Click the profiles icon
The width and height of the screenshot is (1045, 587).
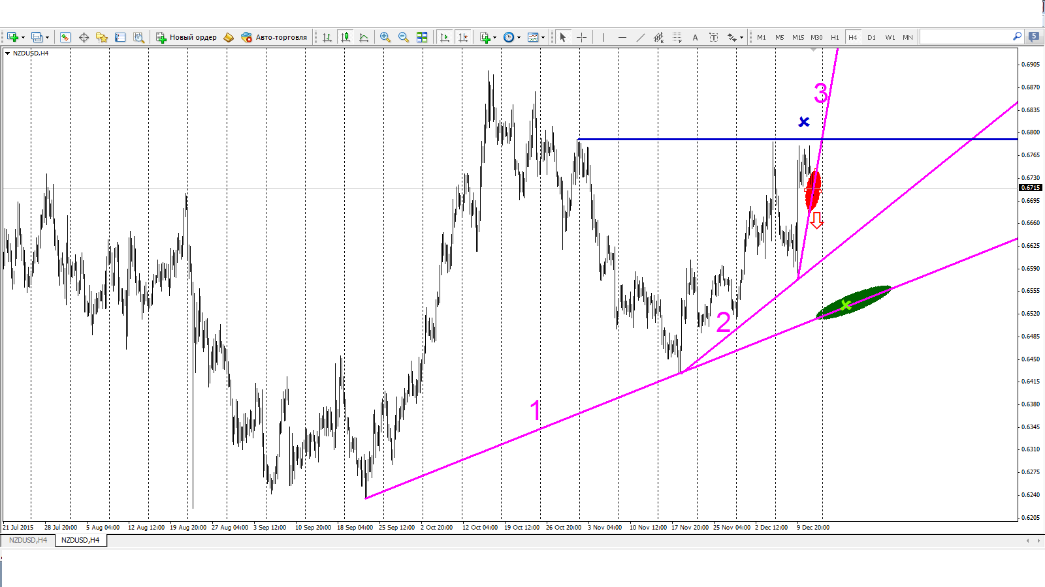[x=37, y=37]
